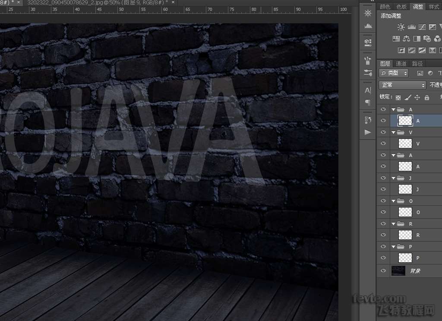442x321 pixels.
Task: Select the O layer thumbnail
Action: (405, 212)
